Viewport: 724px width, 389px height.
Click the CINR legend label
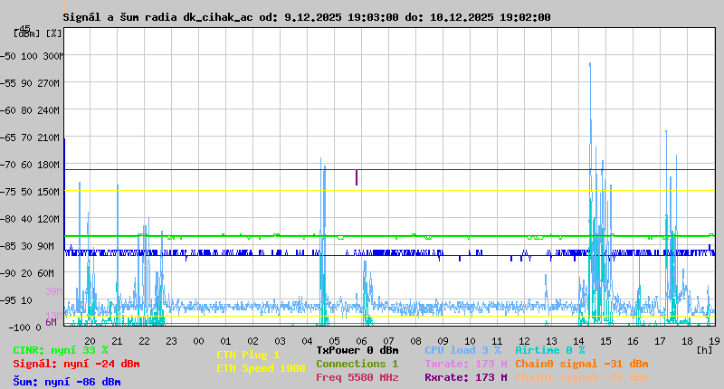pyautogui.click(x=61, y=350)
